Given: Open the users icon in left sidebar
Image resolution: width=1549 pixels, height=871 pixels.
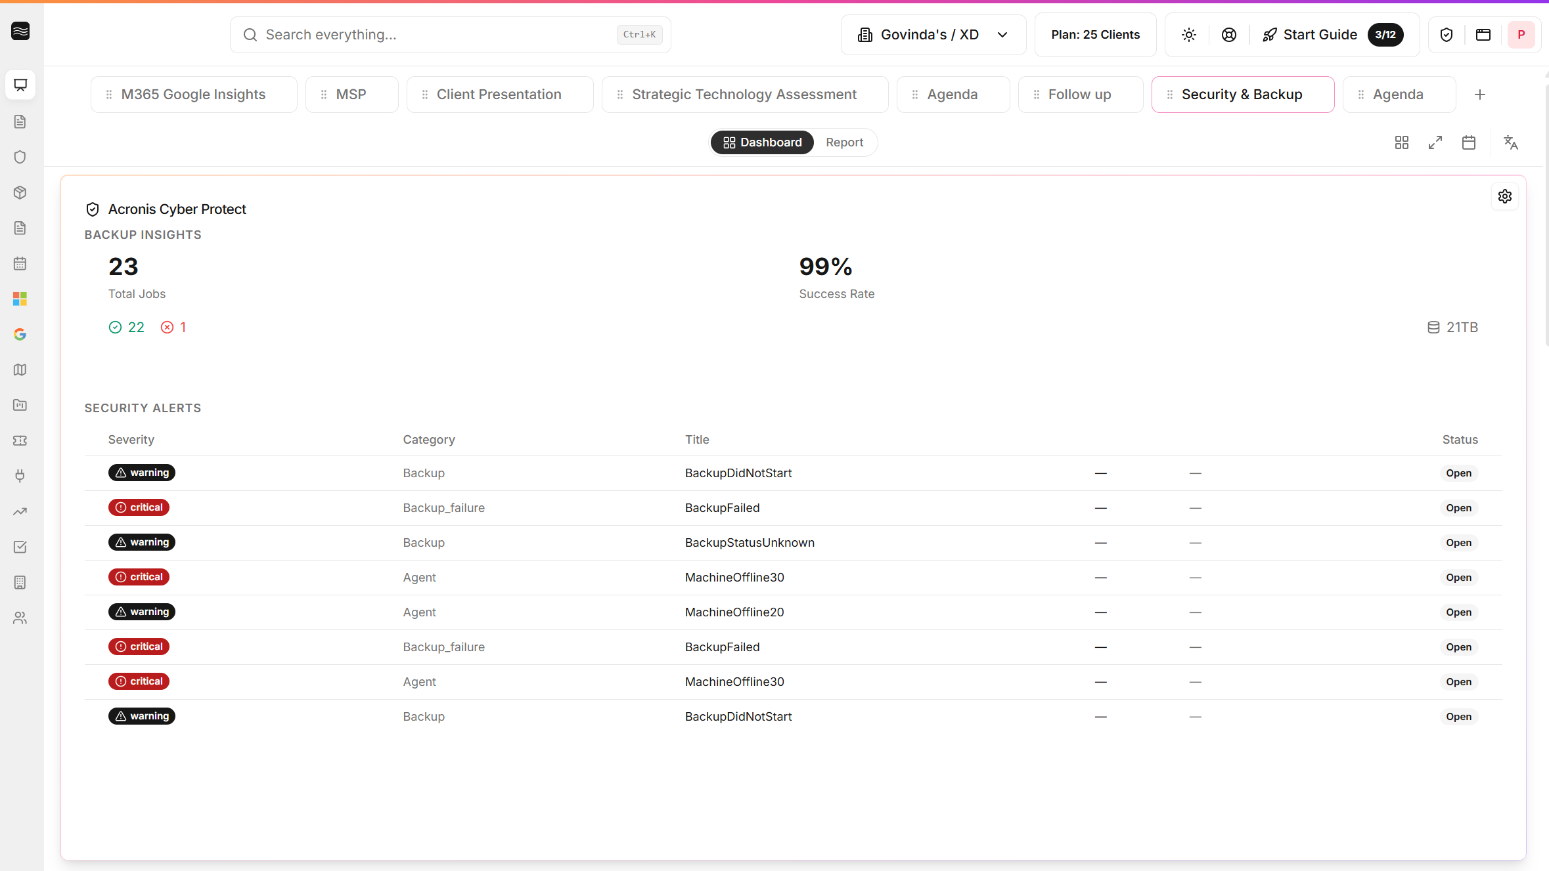Looking at the screenshot, I should [x=20, y=618].
